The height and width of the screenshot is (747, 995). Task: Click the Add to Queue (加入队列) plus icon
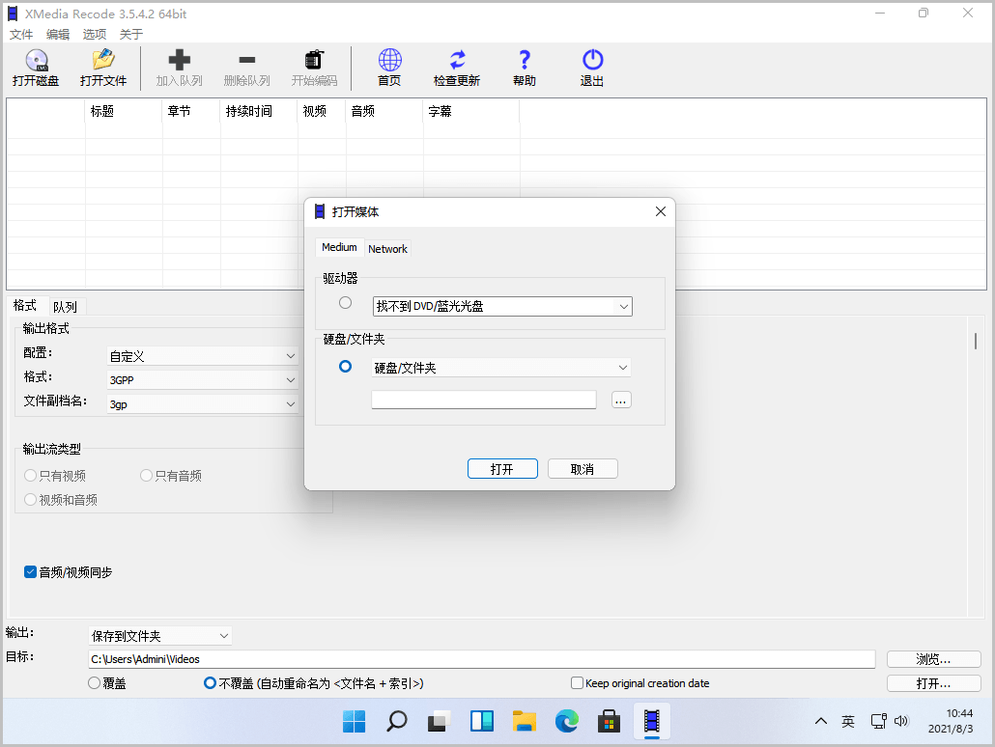pos(180,60)
